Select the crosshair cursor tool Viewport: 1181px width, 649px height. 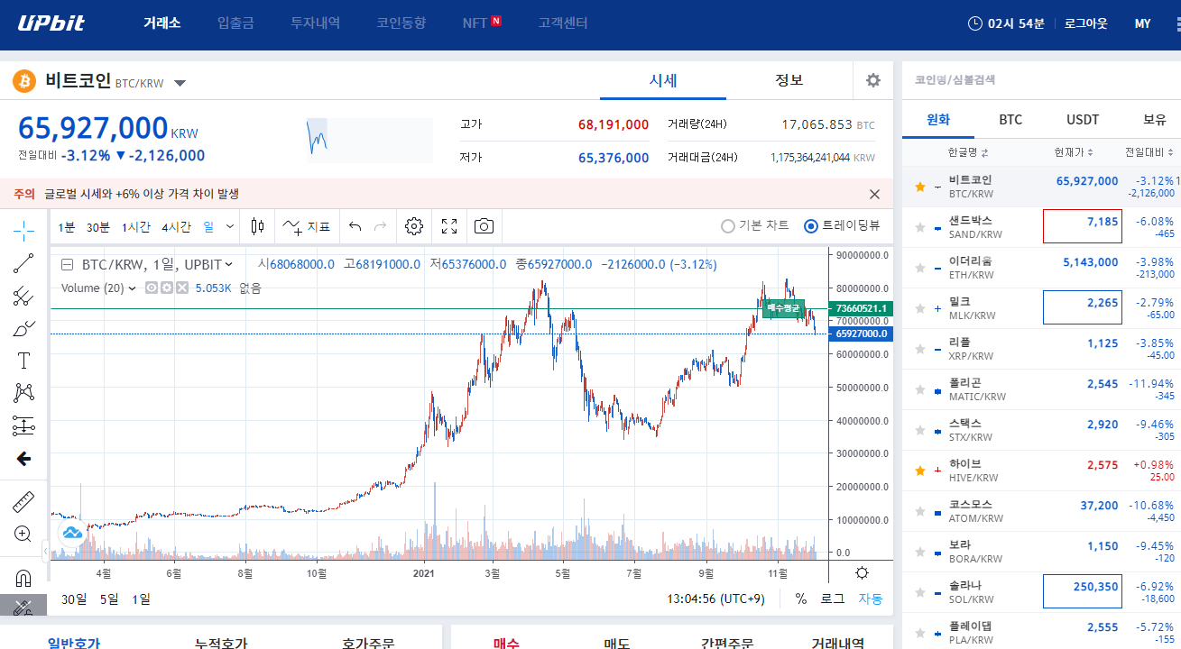23,230
